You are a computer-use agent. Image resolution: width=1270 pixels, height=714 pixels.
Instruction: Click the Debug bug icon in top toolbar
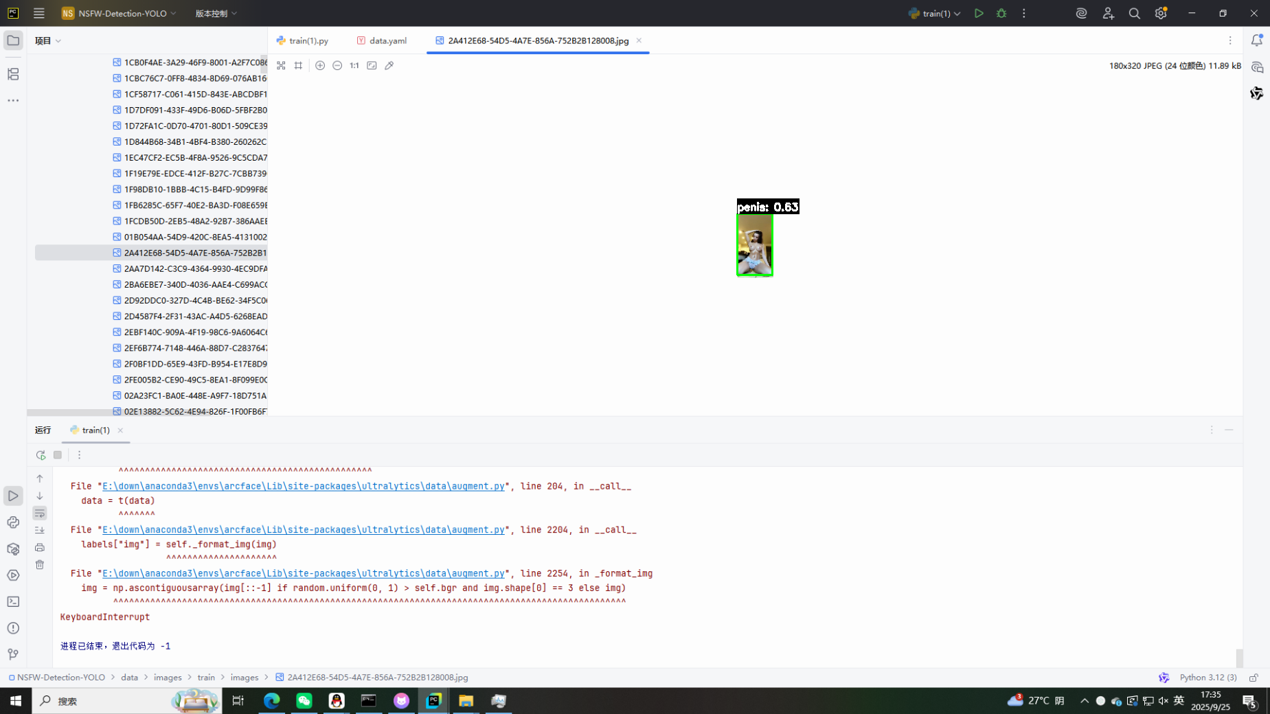click(x=1001, y=13)
